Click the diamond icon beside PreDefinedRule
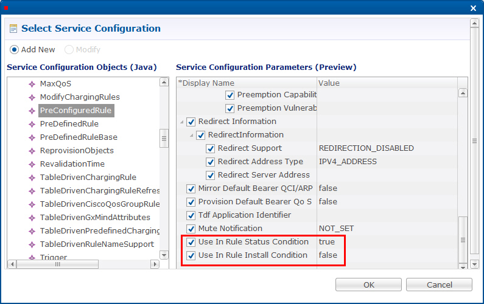The height and width of the screenshot is (304, 484). click(x=32, y=124)
